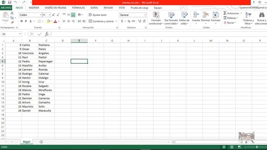Click the decrease indent icon
This screenshot has height=150, width=267.
(x=80, y=21)
